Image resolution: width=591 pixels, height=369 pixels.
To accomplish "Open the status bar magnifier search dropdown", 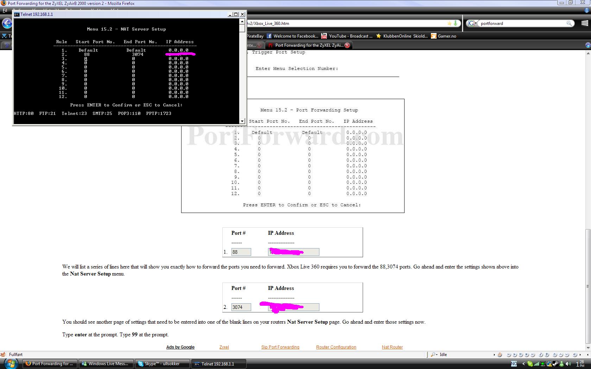I will (x=434, y=355).
